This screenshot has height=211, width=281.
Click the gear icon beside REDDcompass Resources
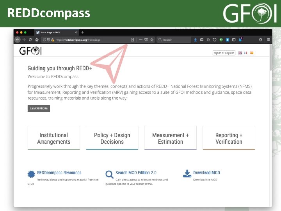31,174
